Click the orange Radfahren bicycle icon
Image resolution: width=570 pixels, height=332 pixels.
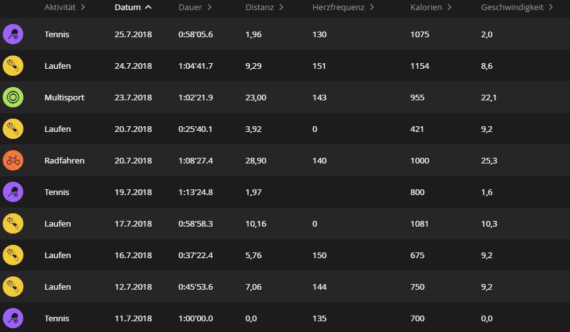tap(13, 160)
